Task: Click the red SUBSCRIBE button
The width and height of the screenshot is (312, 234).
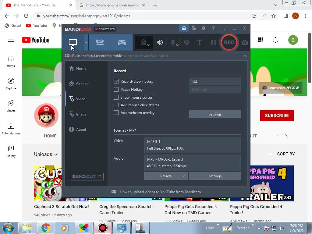Action: (x=277, y=115)
